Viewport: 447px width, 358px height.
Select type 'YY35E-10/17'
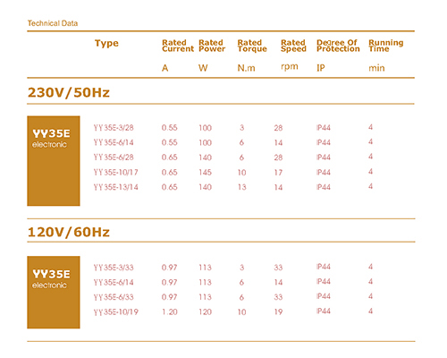[115, 173]
